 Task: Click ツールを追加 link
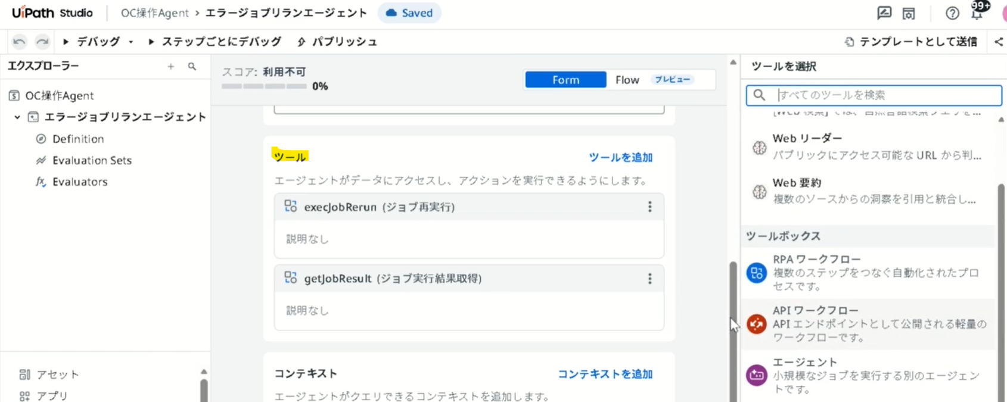620,157
